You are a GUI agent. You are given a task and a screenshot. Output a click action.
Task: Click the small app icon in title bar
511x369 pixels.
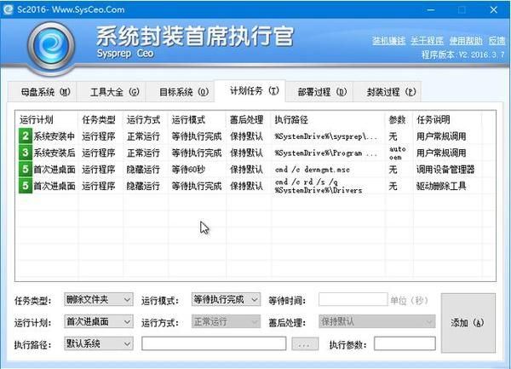click(x=8, y=9)
